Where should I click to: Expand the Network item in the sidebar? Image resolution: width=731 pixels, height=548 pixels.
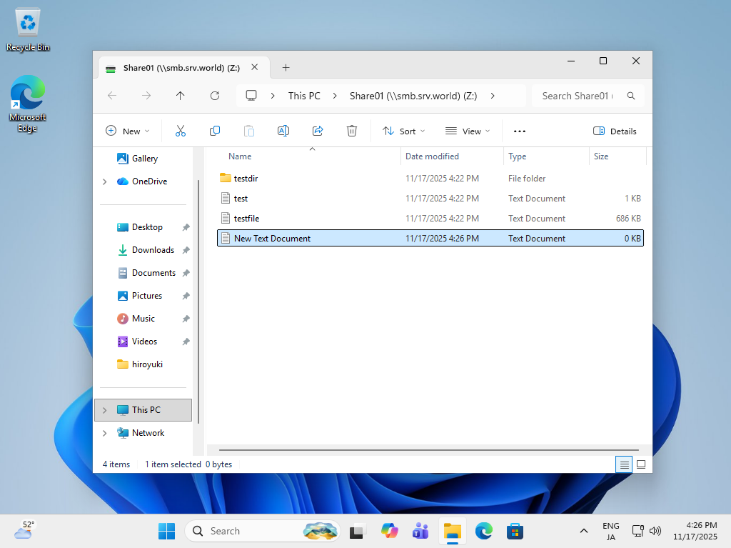click(104, 433)
